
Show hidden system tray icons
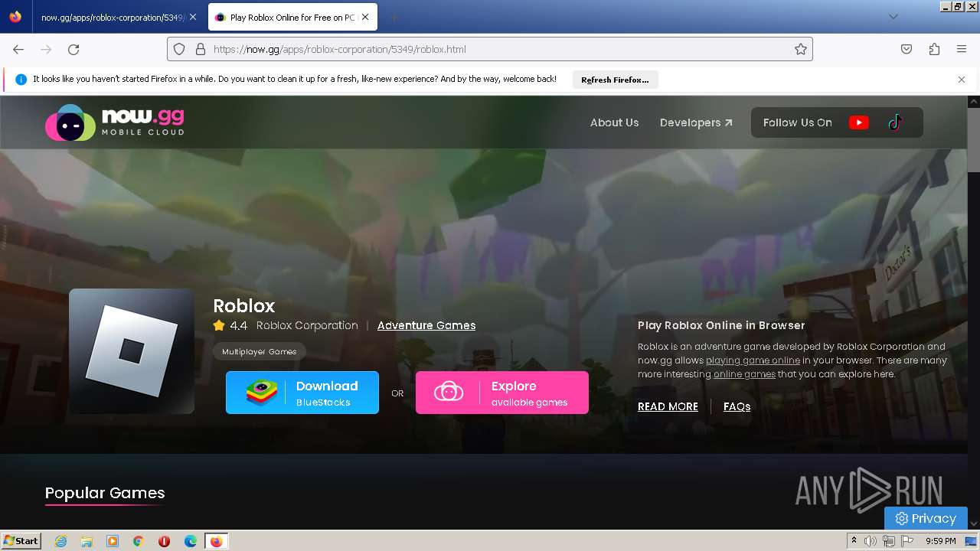pyautogui.click(x=854, y=540)
